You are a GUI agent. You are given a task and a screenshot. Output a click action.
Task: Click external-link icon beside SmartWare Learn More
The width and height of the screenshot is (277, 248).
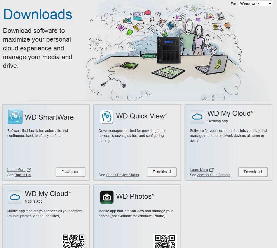(29, 169)
